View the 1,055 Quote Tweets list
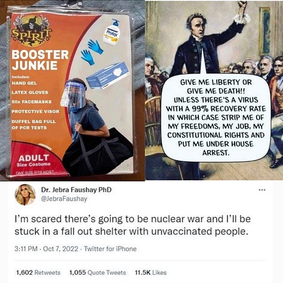283x283 pixels. pyautogui.click(x=97, y=272)
